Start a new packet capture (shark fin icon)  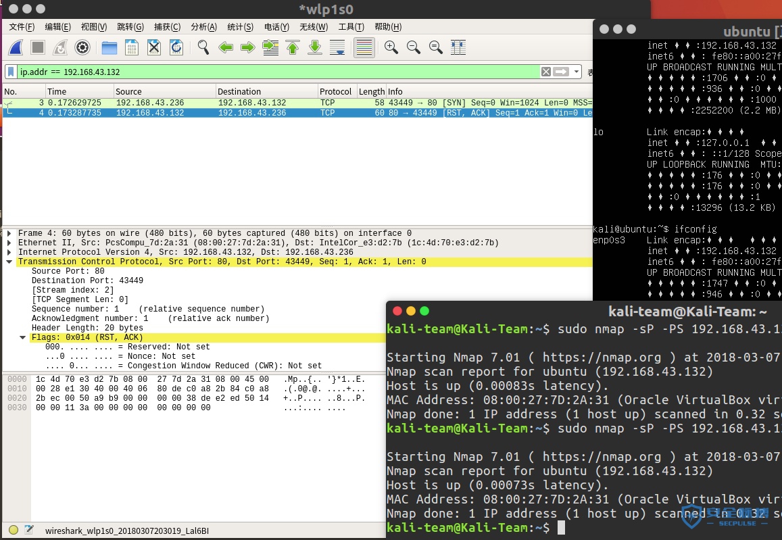click(16, 47)
